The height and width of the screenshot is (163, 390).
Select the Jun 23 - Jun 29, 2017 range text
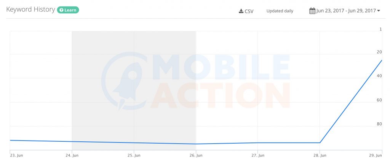pyautogui.click(x=346, y=11)
